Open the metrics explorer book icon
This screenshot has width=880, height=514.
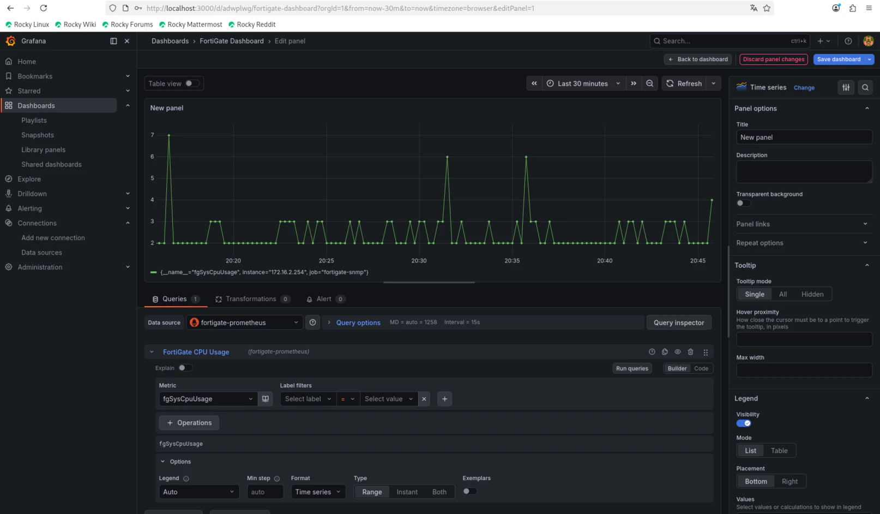point(266,399)
